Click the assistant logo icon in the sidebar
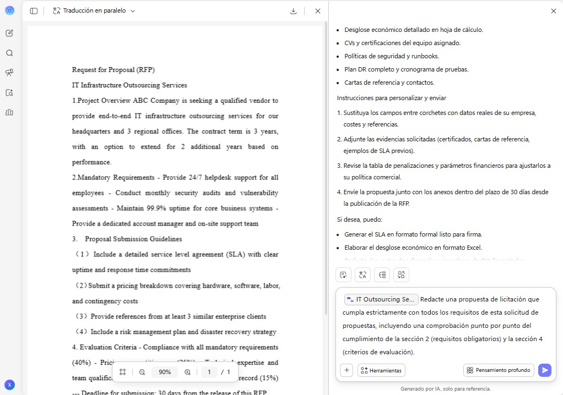The height and width of the screenshot is (395, 563). pos(10,10)
